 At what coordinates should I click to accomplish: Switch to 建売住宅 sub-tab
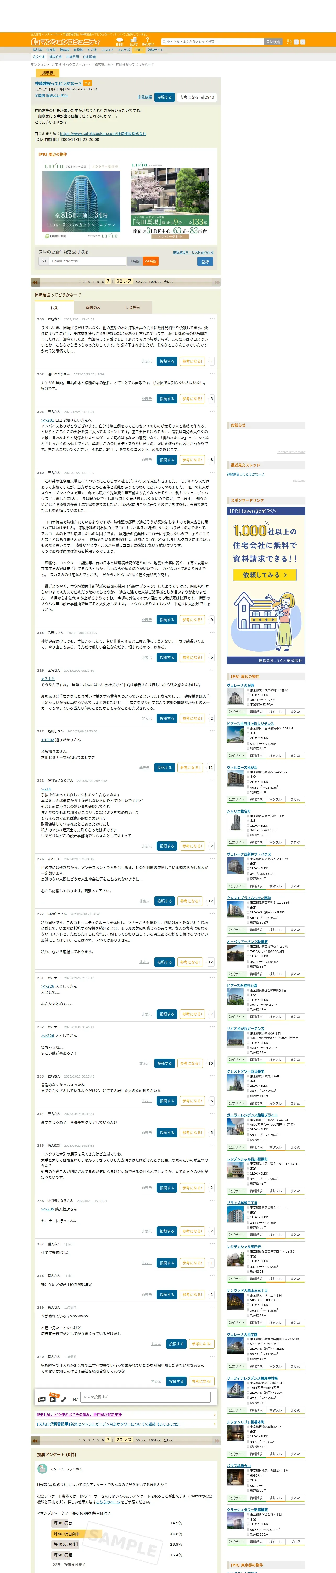click(55, 57)
